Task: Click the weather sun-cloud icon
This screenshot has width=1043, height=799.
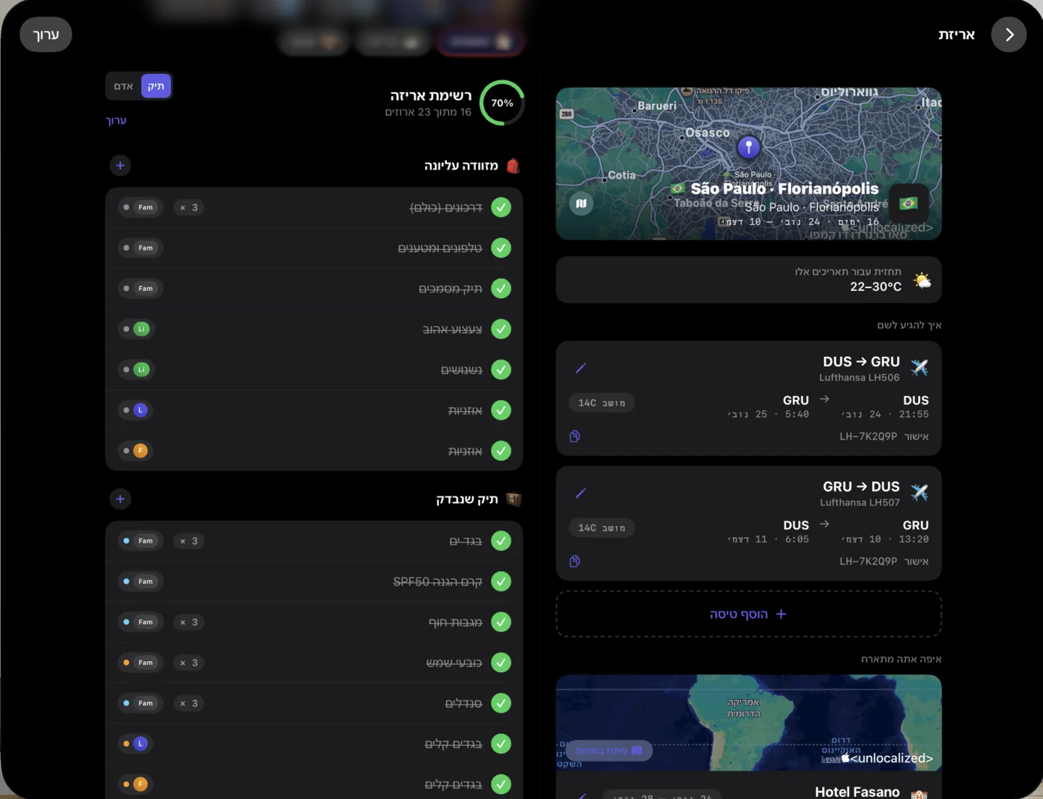Action: (921, 280)
